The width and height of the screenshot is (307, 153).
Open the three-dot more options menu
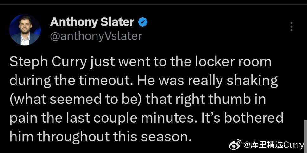point(291,27)
